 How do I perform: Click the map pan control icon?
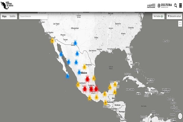pos(180,116)
